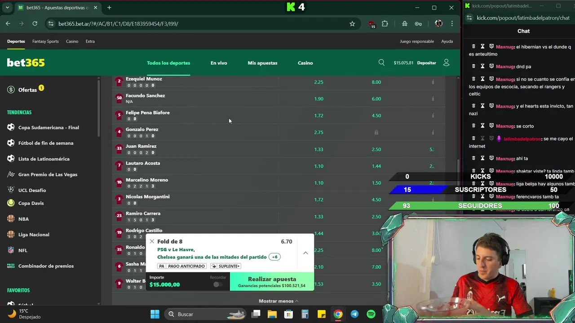Ban Maxnug on the 'se corto' message
The width and height of the screenshot is (575, 323).
[x=491, y=126]
